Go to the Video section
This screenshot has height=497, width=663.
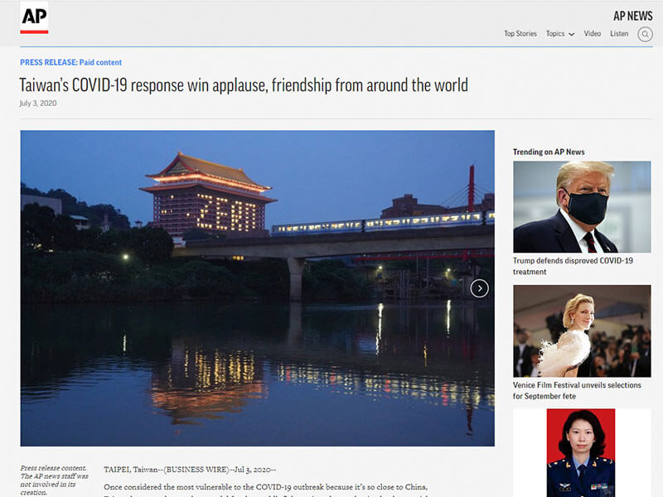pos(592,34)
